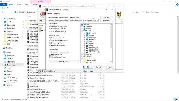Image resolution: width=179 pixels, height=101 pixels.
Task: Click dialog question mark help icon
Action: point(106,10)
